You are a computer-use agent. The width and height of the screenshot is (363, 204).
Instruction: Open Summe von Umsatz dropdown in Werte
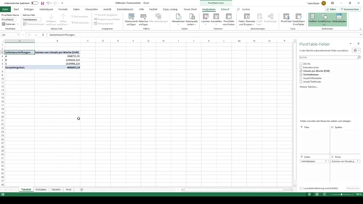tap(357, 161)
